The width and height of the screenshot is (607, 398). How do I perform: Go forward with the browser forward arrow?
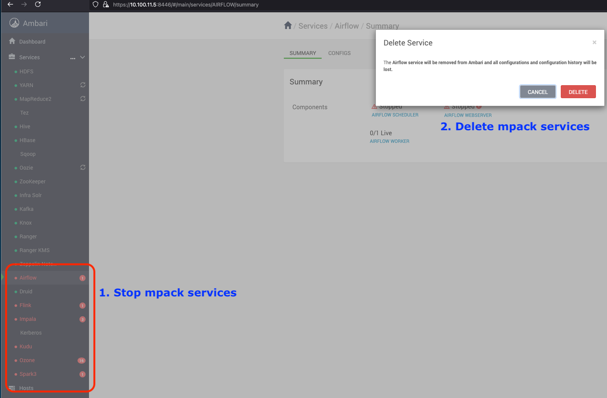click(24, 4)
